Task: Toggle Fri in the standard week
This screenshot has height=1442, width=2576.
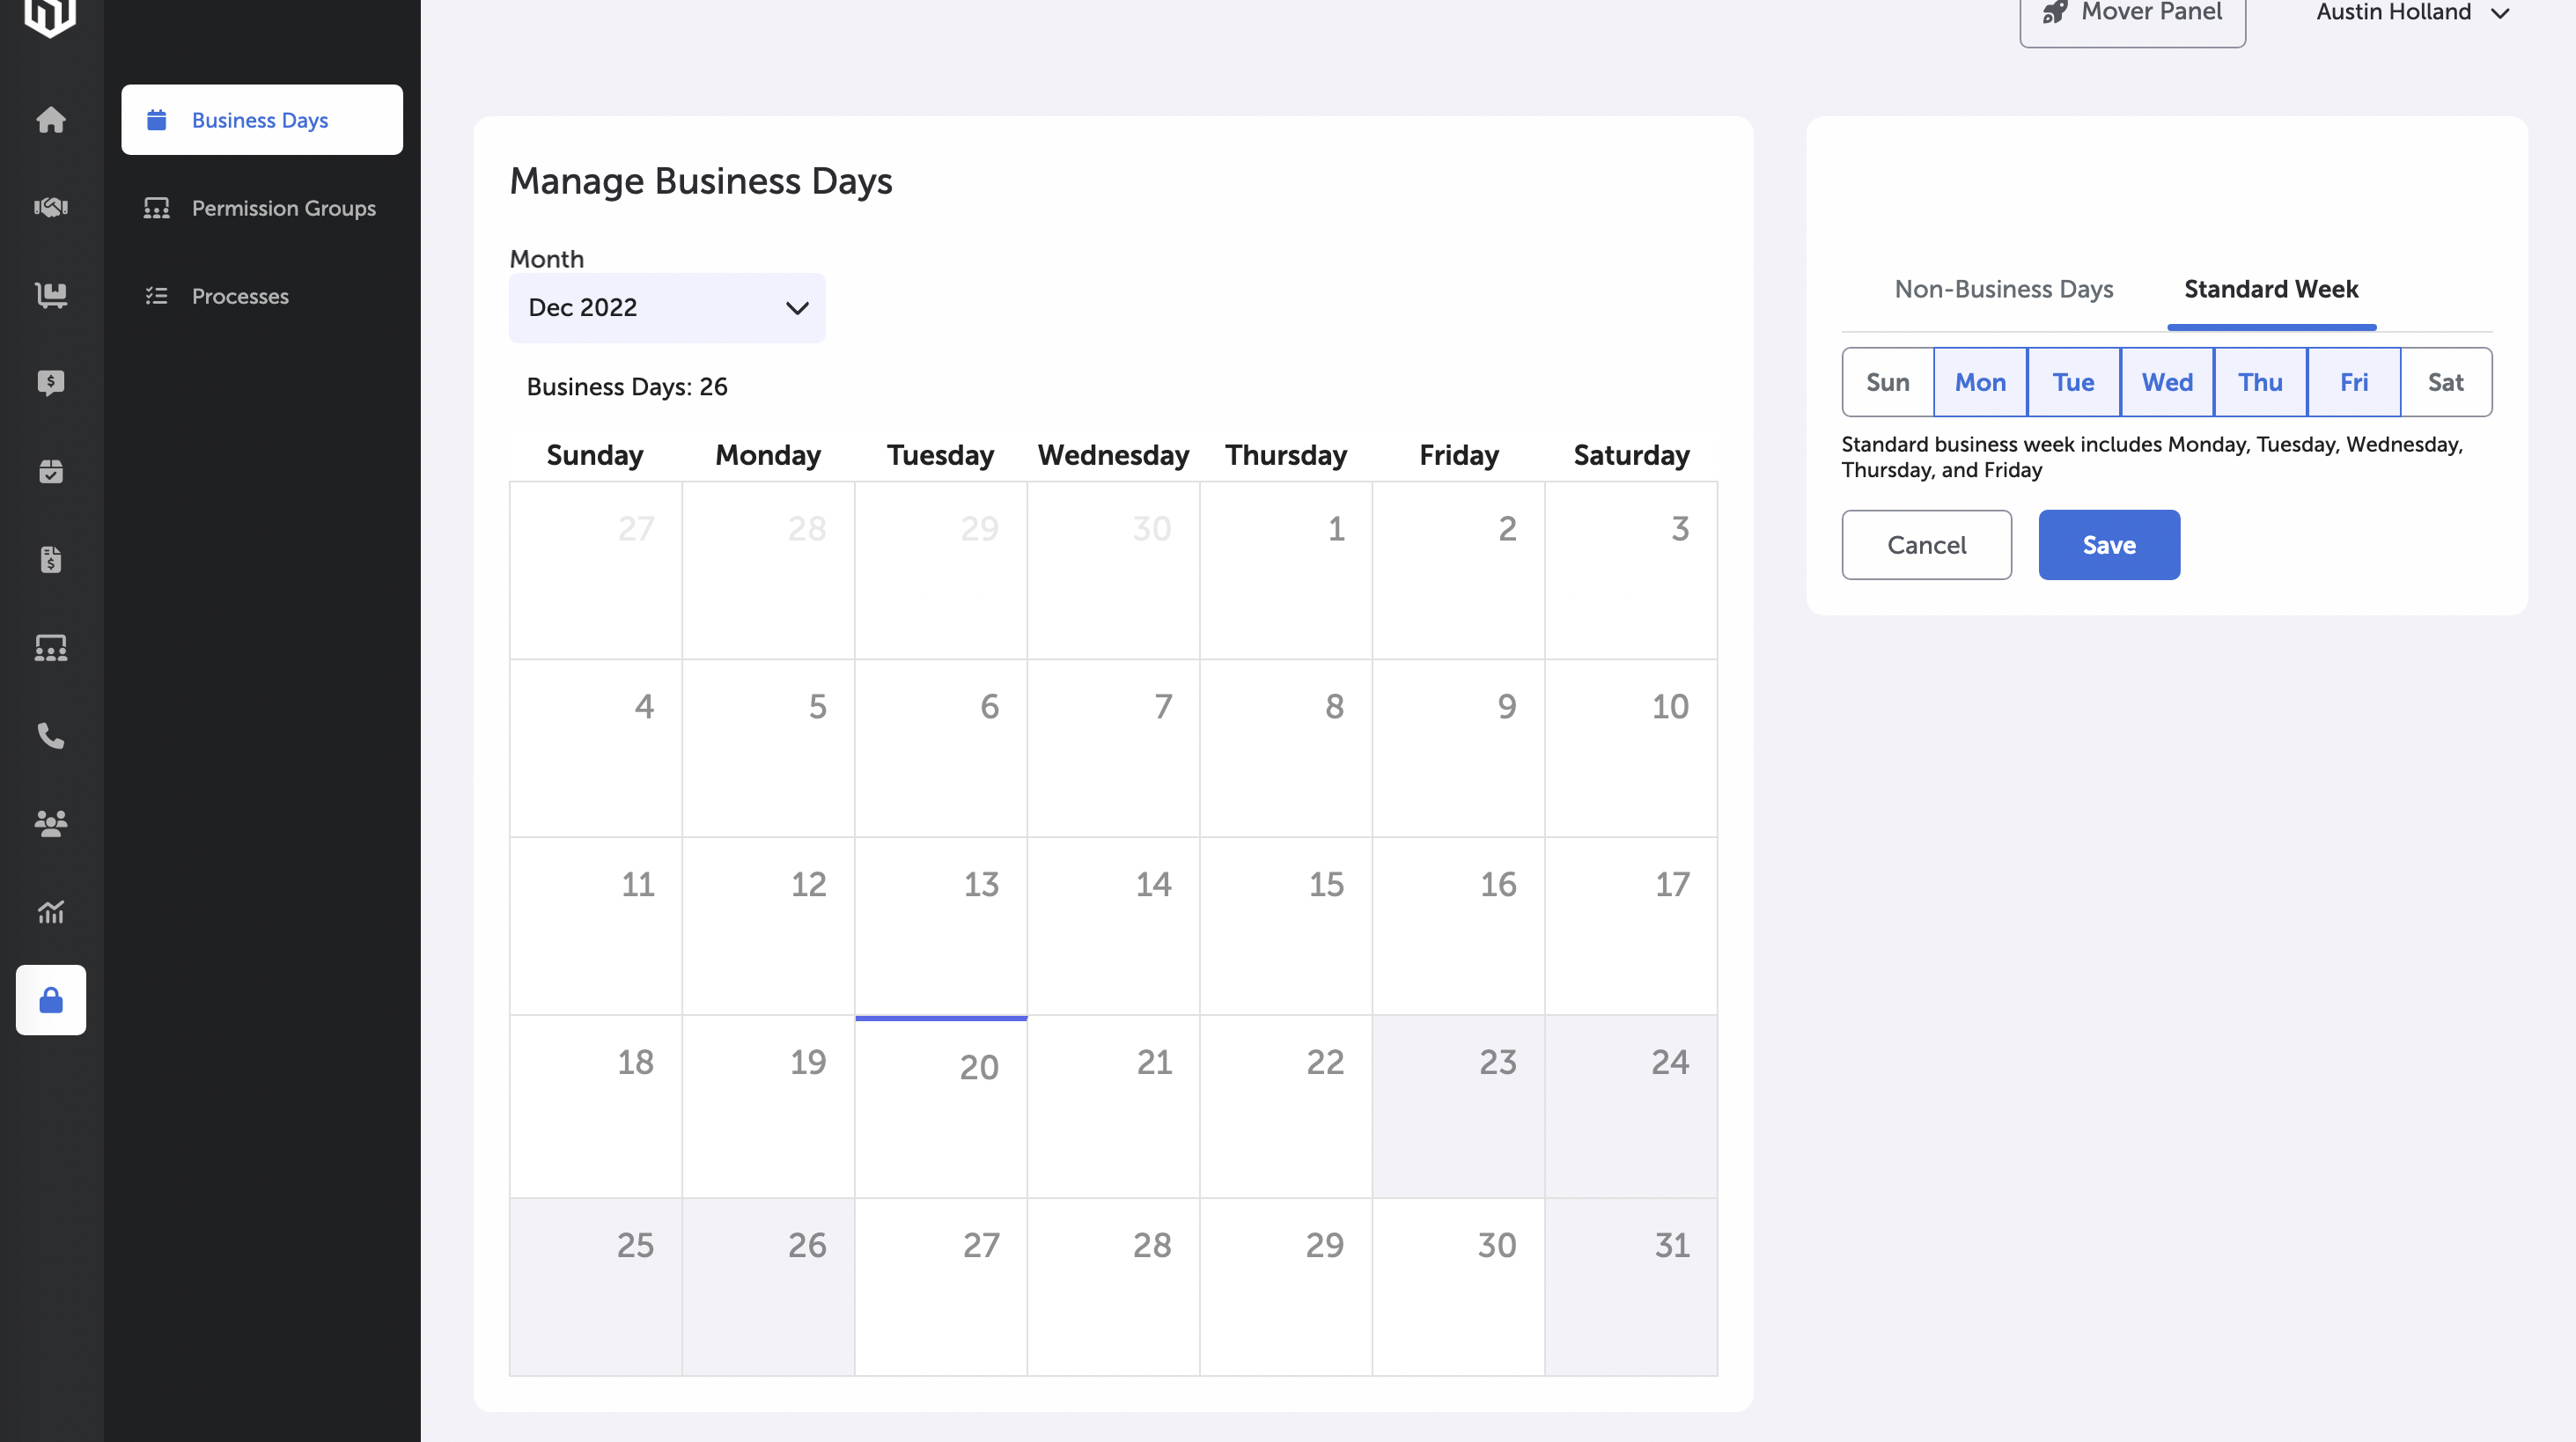Action: (2353, 382)
